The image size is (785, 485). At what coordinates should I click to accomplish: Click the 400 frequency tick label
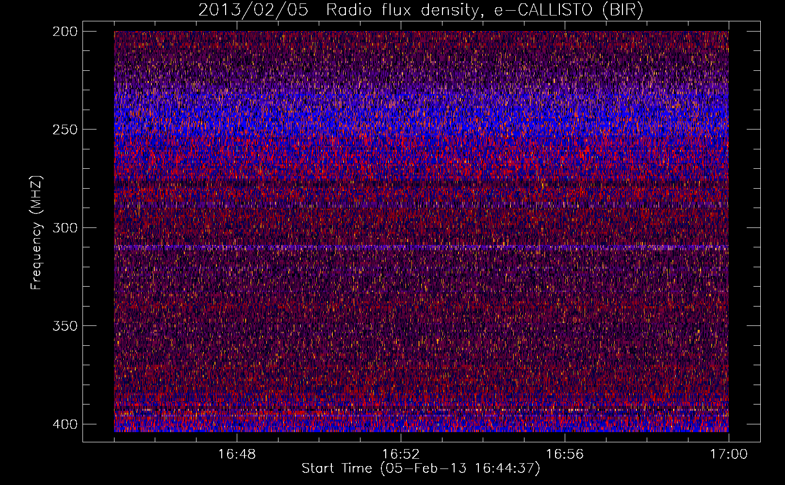[65, 424]
